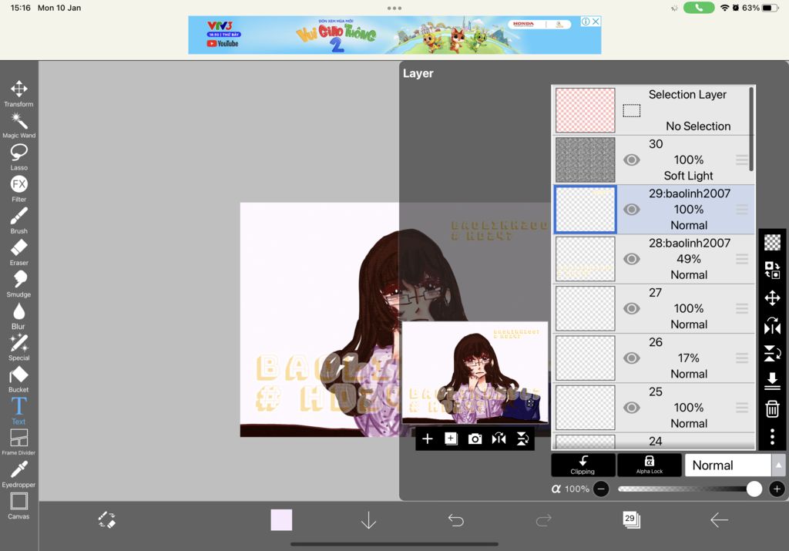Image resolution: width=789 pixels, height=551 pixels.
Task: Tap the rotate/swap icon in bottom bar
Action: [x=106, y=520]
